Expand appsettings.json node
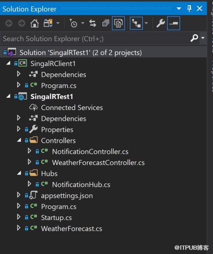Viewport: 213px width, 254px height. [19, 195]
